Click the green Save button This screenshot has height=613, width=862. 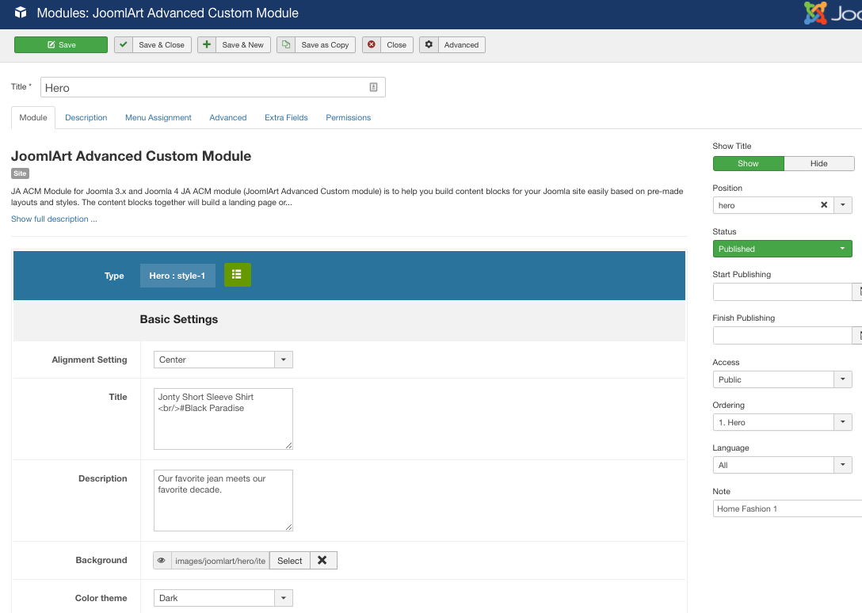click(61, 45)
